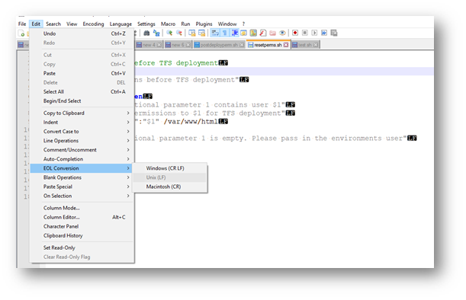The width and height of the screenshot is (466, 300).
Task: Choose Begin/End Select menu entry
Action: click(x=82, y=101)
